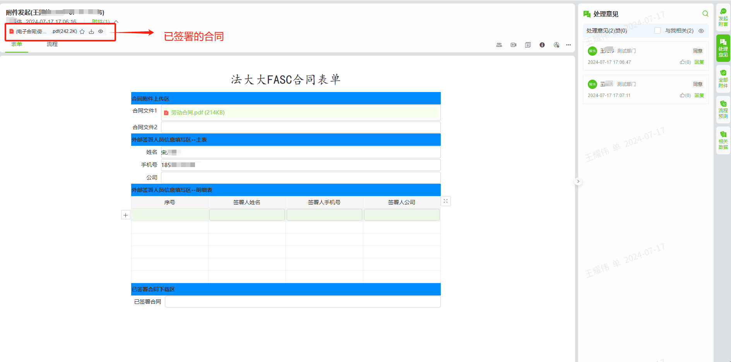Switch to the 流程 tab
731x362 pixels.
[52, 44]
